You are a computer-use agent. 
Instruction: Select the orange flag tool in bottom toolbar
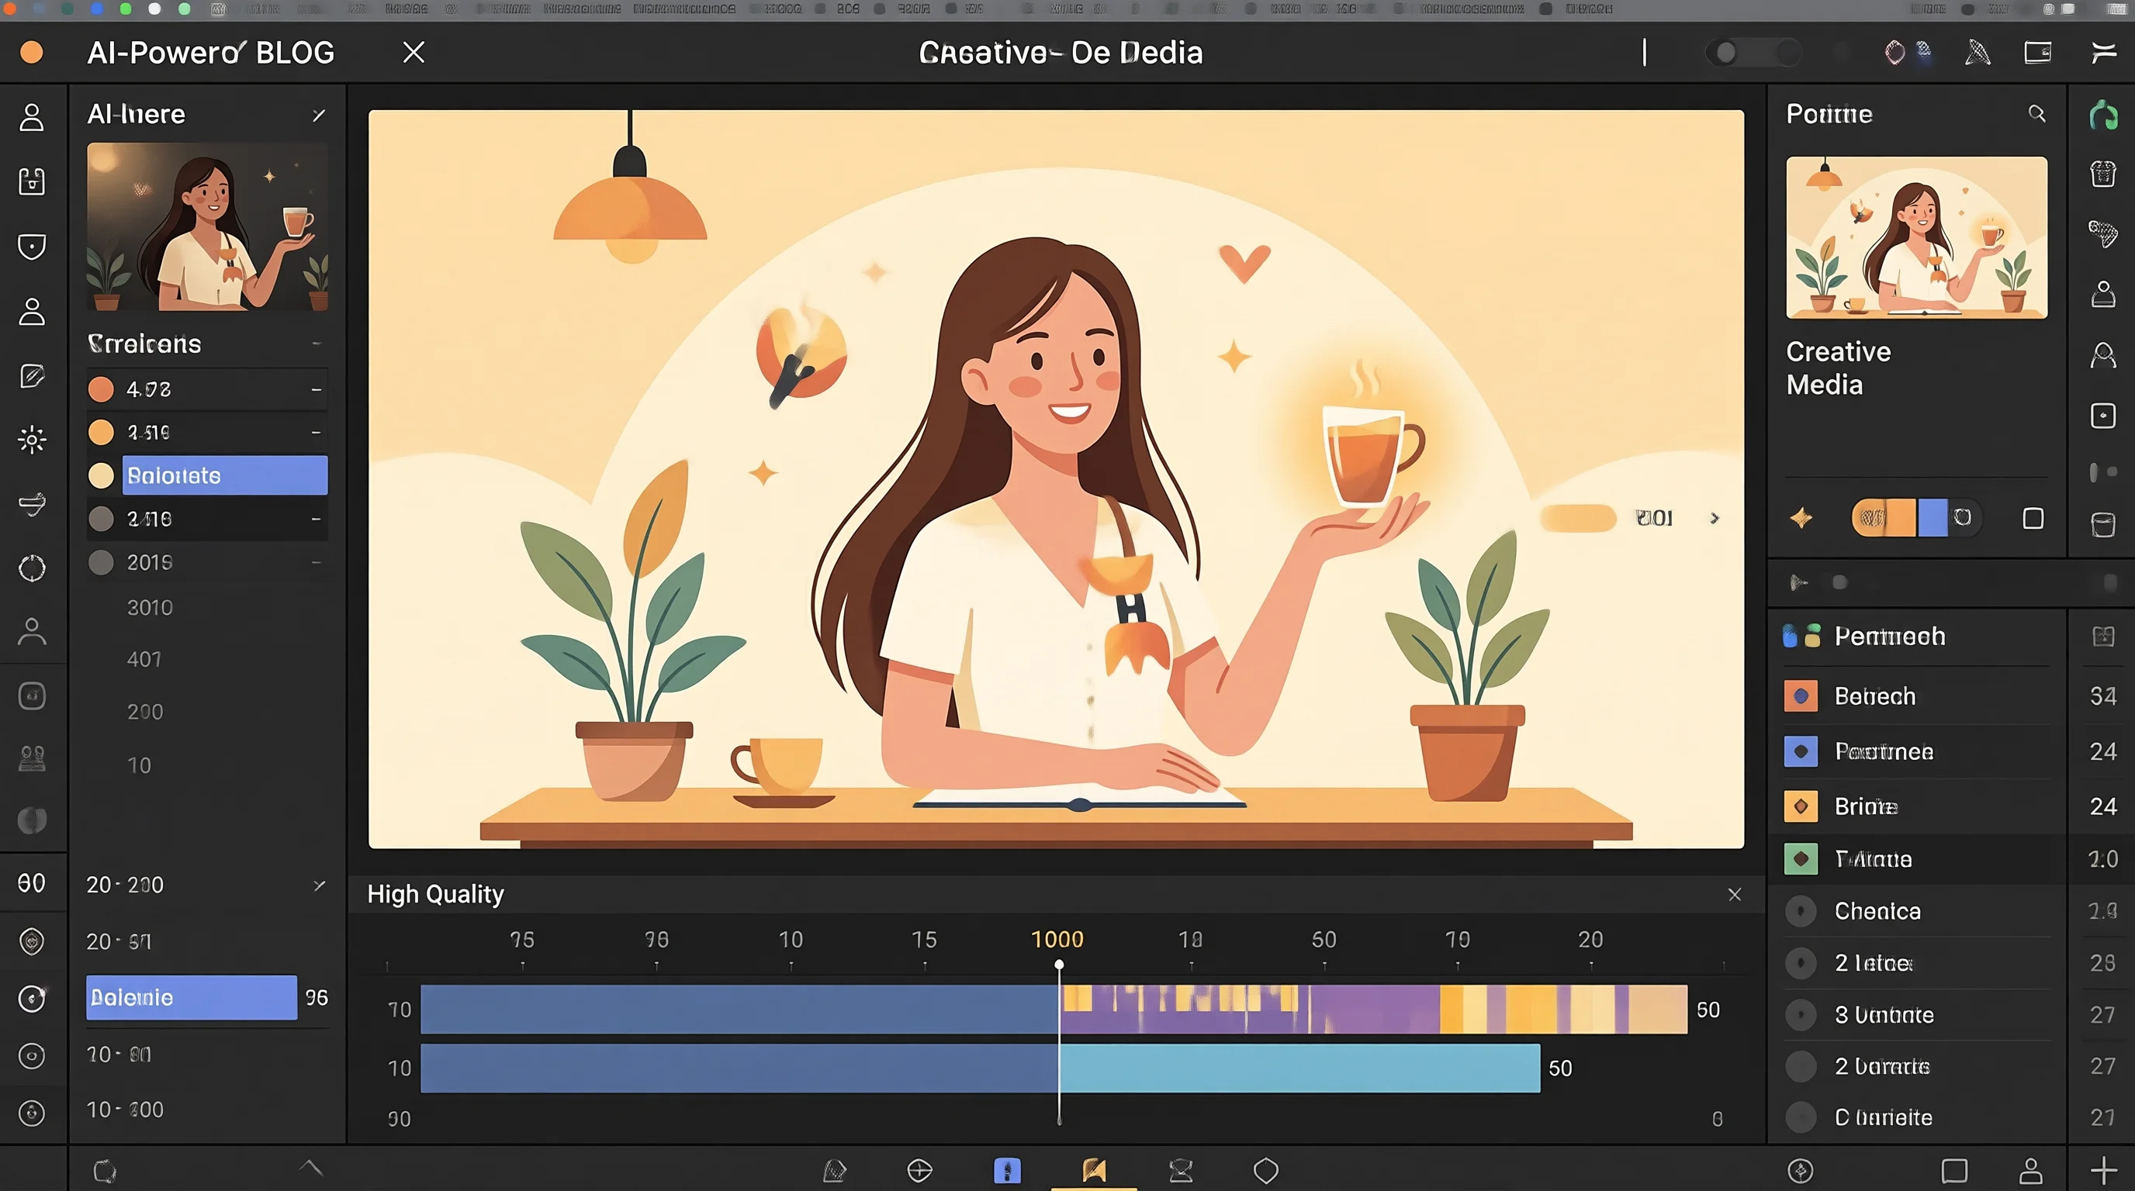click(x=1094, y=1169)
